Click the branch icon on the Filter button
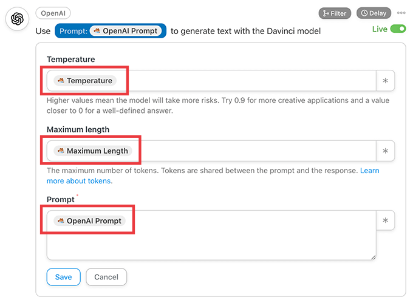This screenshot has height=300, width=413. (326, 13)
